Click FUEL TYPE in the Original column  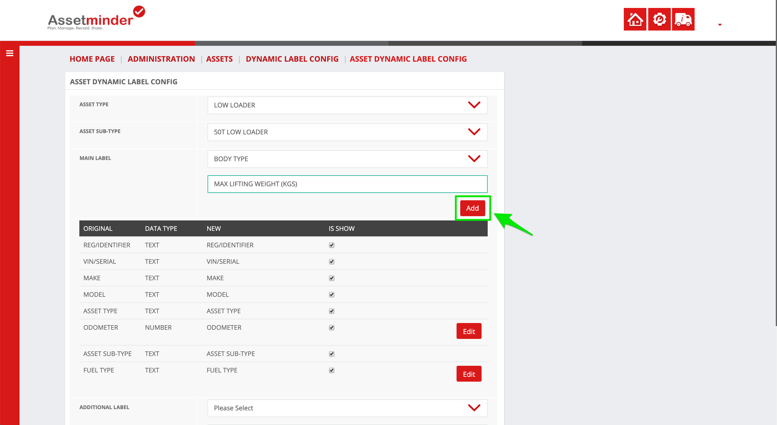click(99, 370)
